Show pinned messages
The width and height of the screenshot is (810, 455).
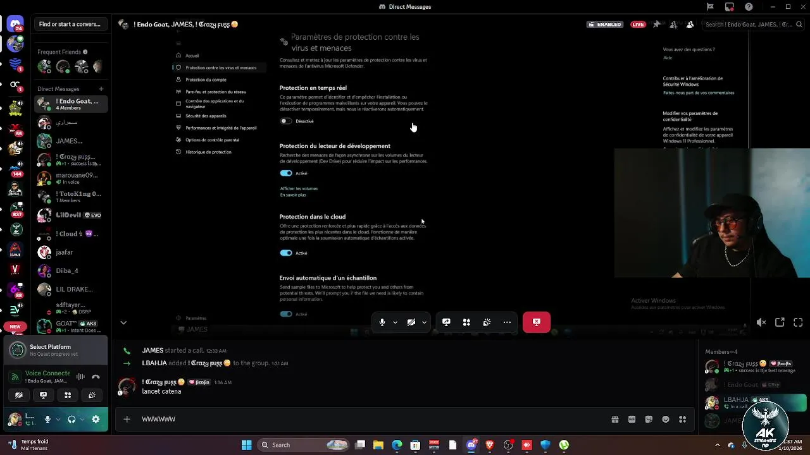[657, 24]
